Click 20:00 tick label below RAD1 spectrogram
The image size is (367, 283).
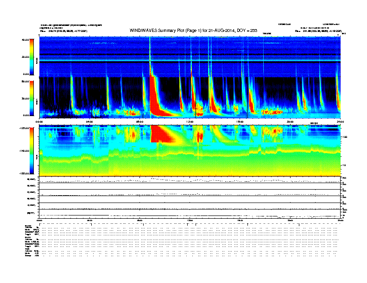[290, 122]
